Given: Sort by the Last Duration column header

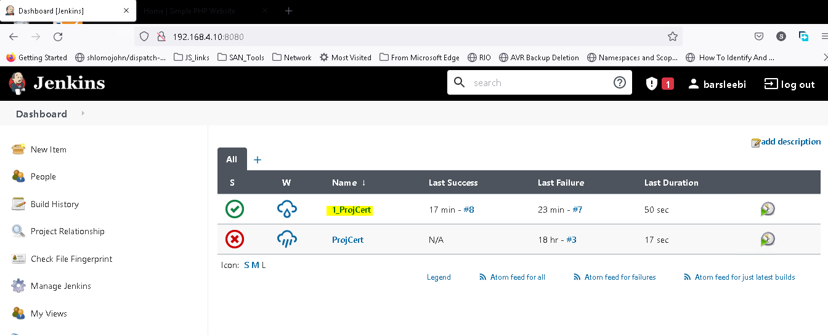Looking at the screenshot, I should pyautogui.click(x=672, y=183).
